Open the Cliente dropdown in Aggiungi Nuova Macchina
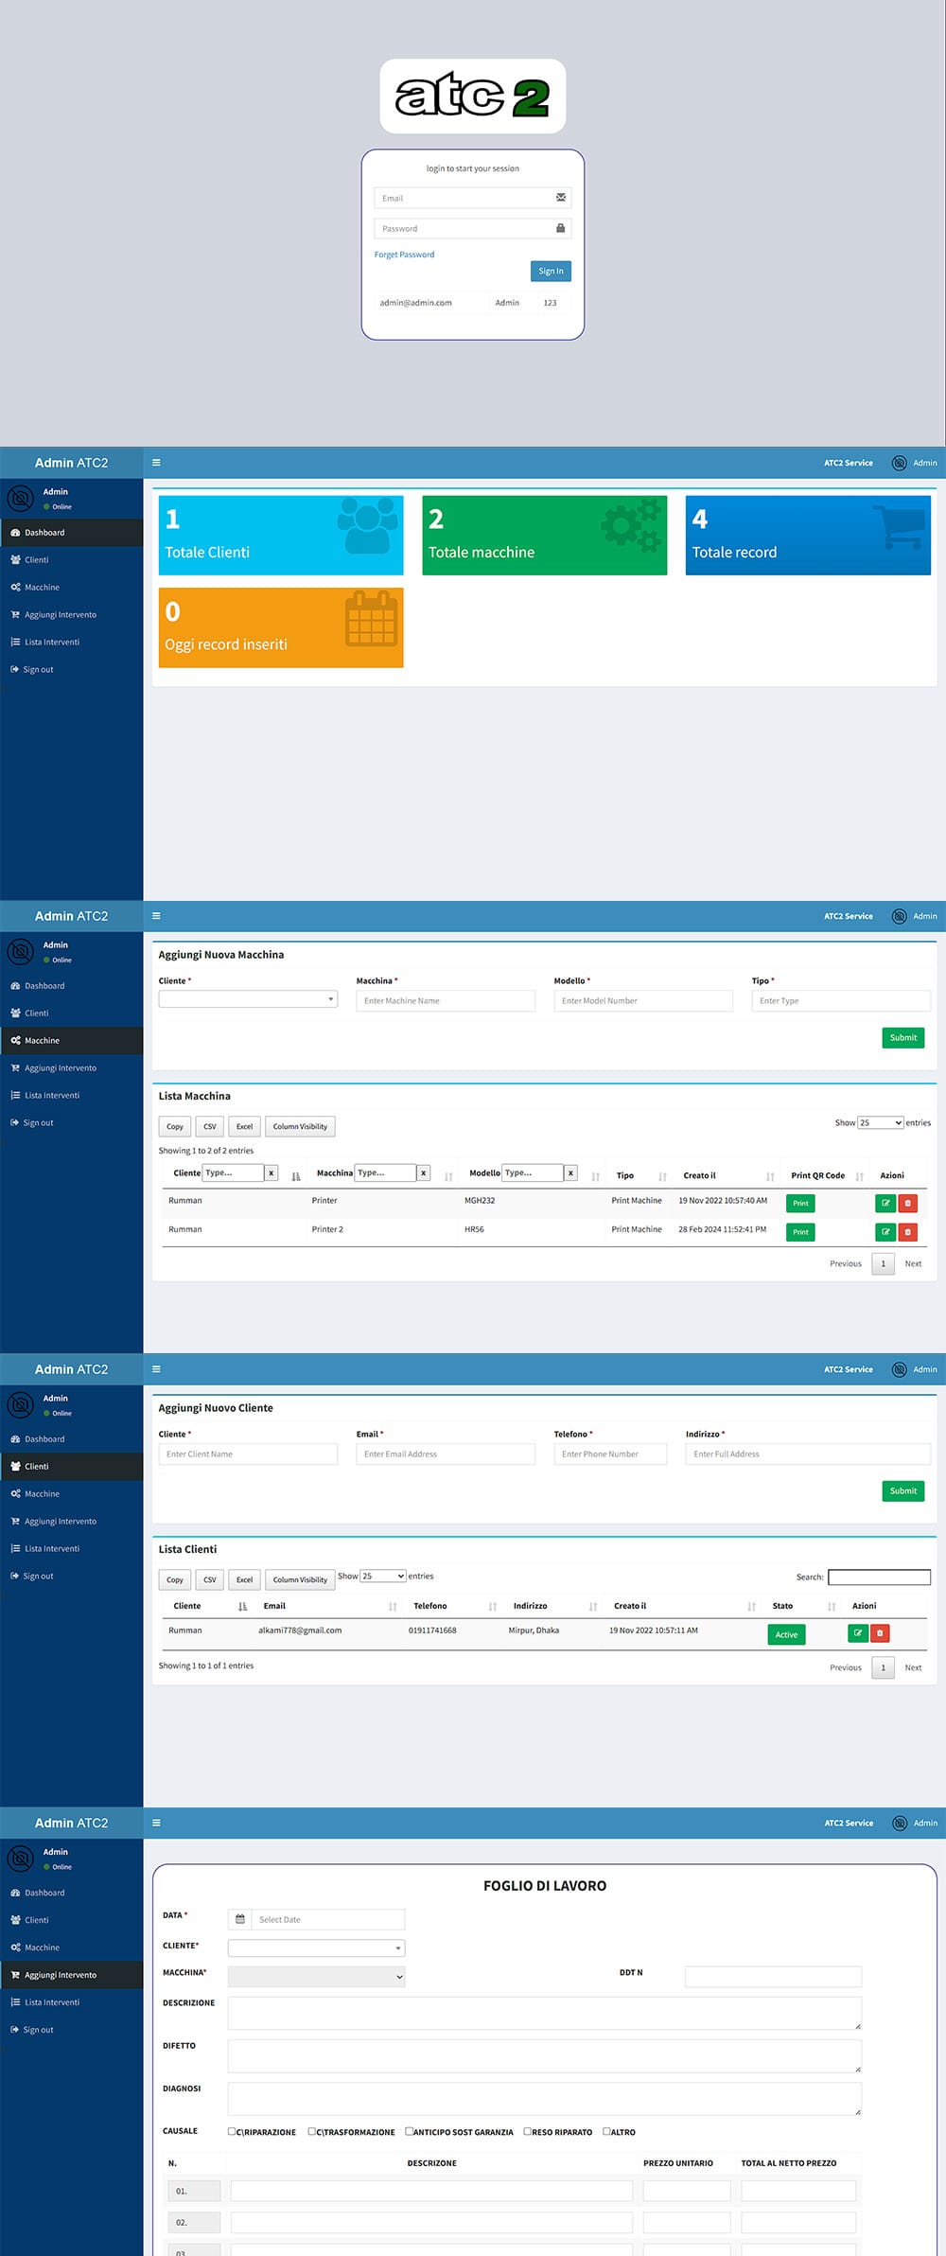 pos(248,999)
